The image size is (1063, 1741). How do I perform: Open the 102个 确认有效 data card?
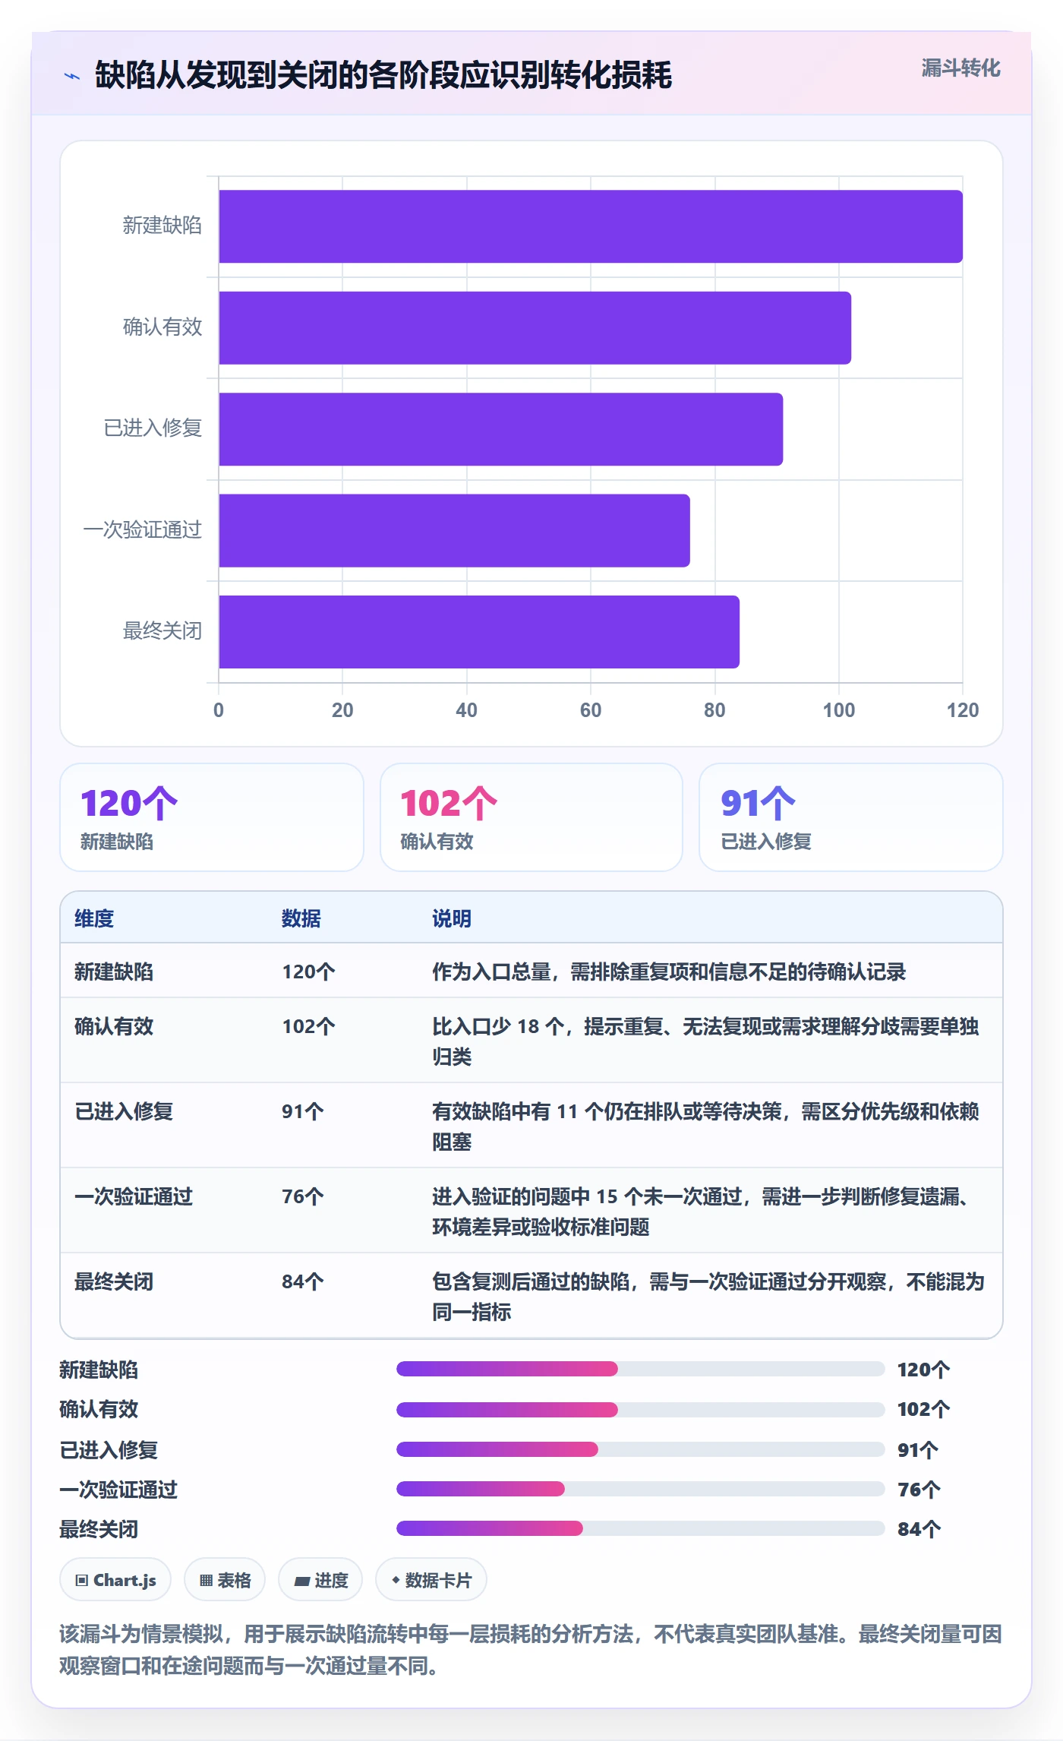(x=531, y=817)
